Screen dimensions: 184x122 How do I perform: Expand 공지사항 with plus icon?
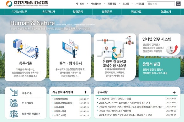click(x=174, y=93)
